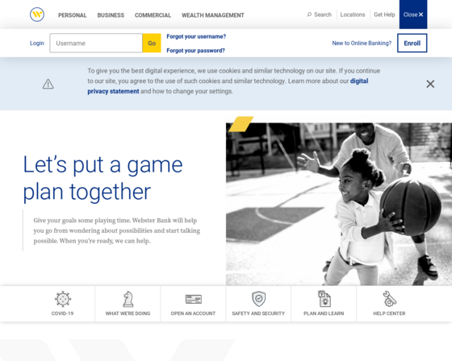Open the Open an Account card icon
452x361 pixels.
tap(194, 299)
